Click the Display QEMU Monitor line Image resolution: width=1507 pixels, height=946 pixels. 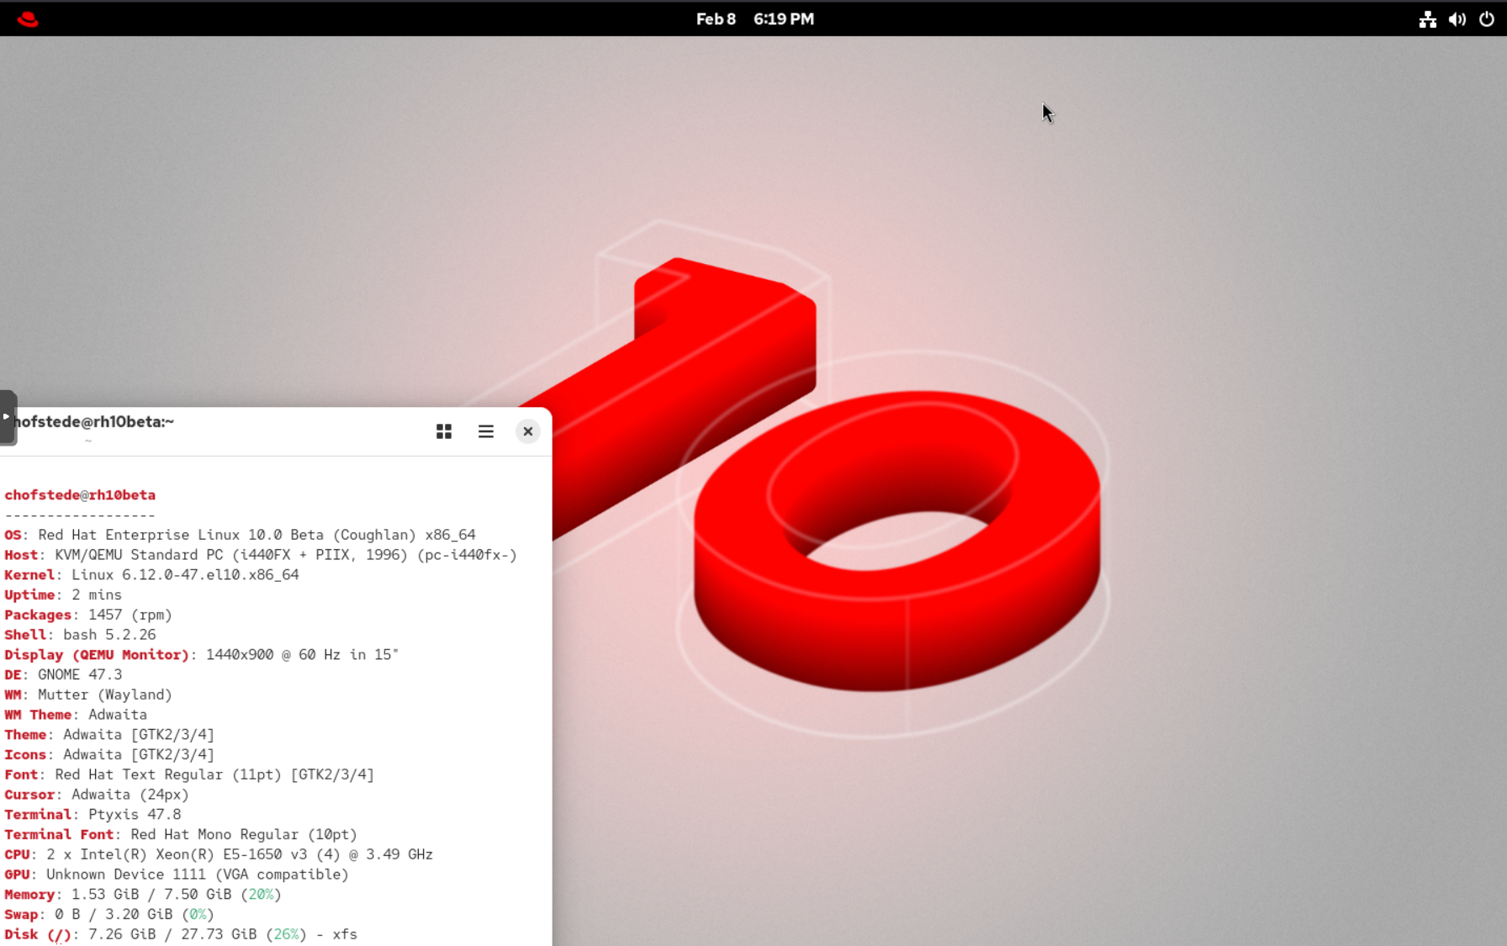[202, 655]
